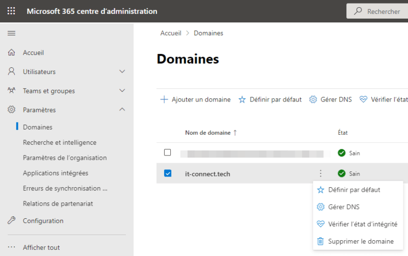Click Définir par défaut in the command bar

(x=270, y=99)
